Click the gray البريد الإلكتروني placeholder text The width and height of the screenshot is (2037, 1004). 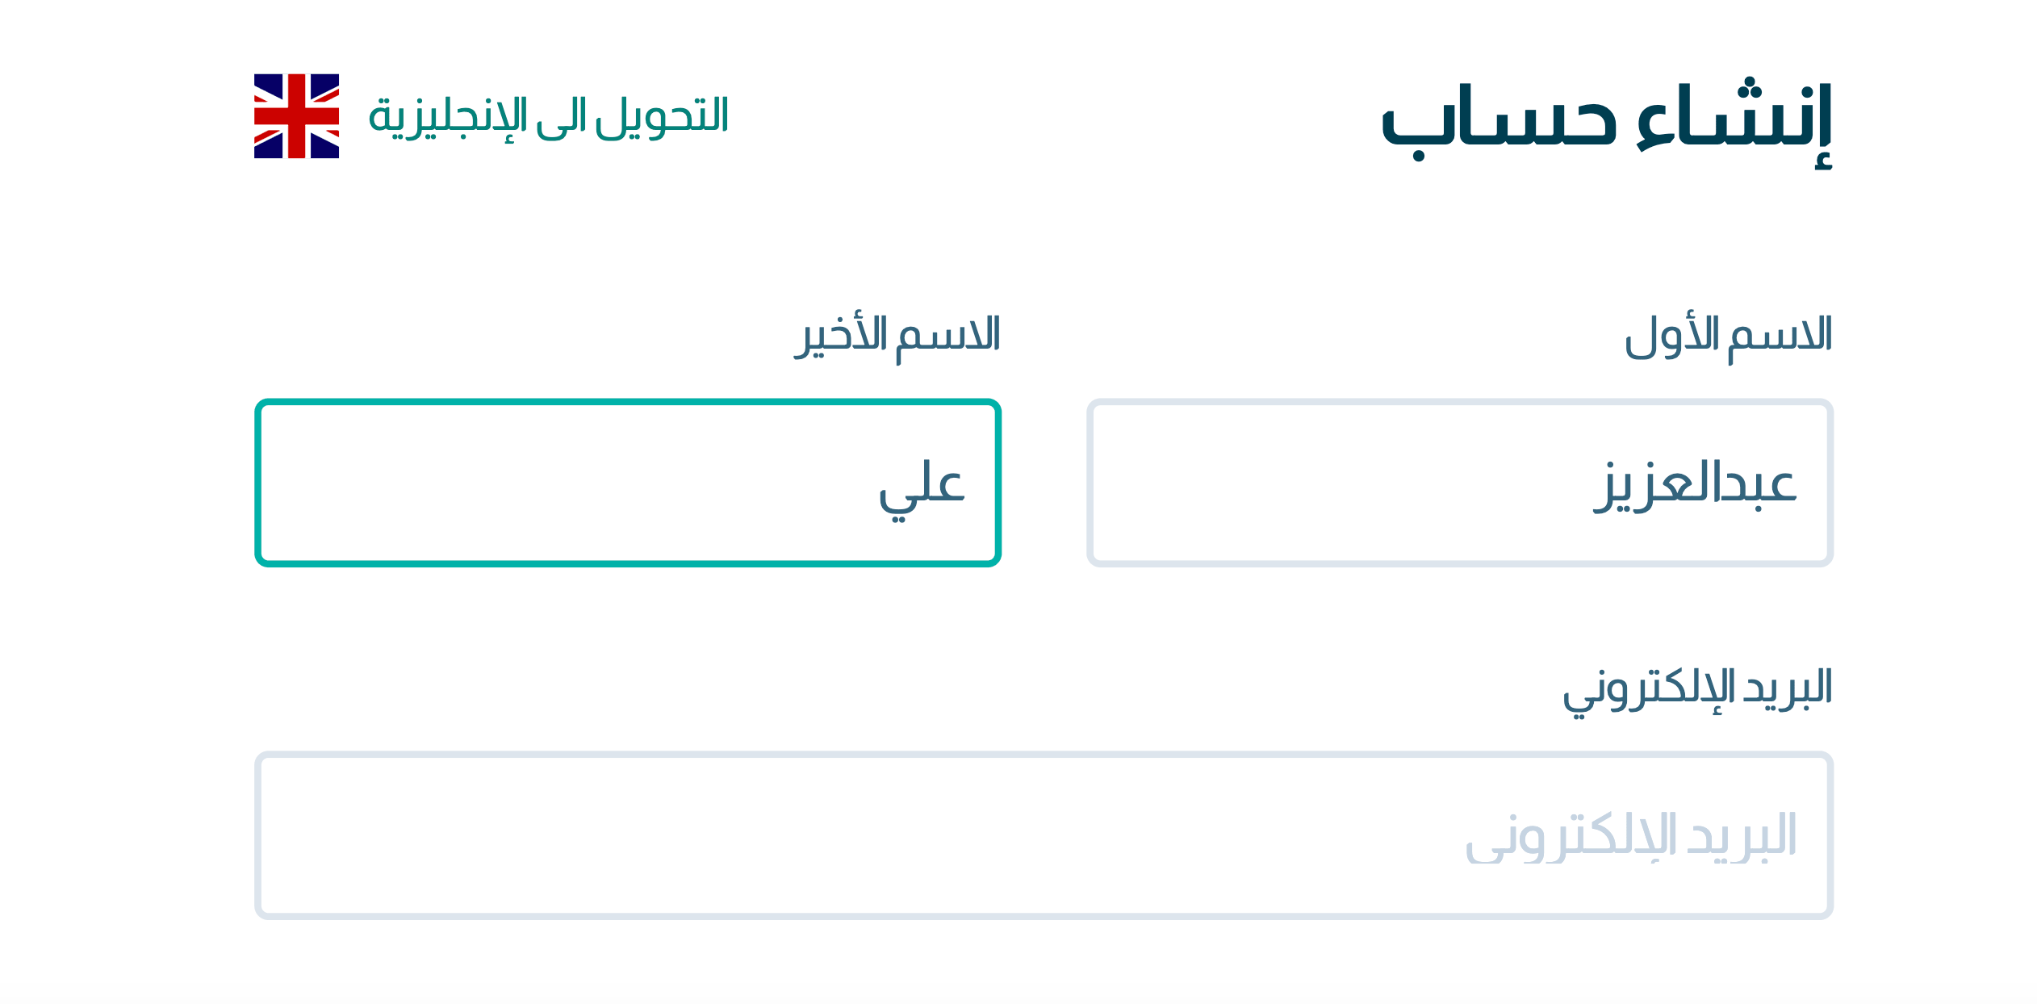pos(1632,837)
